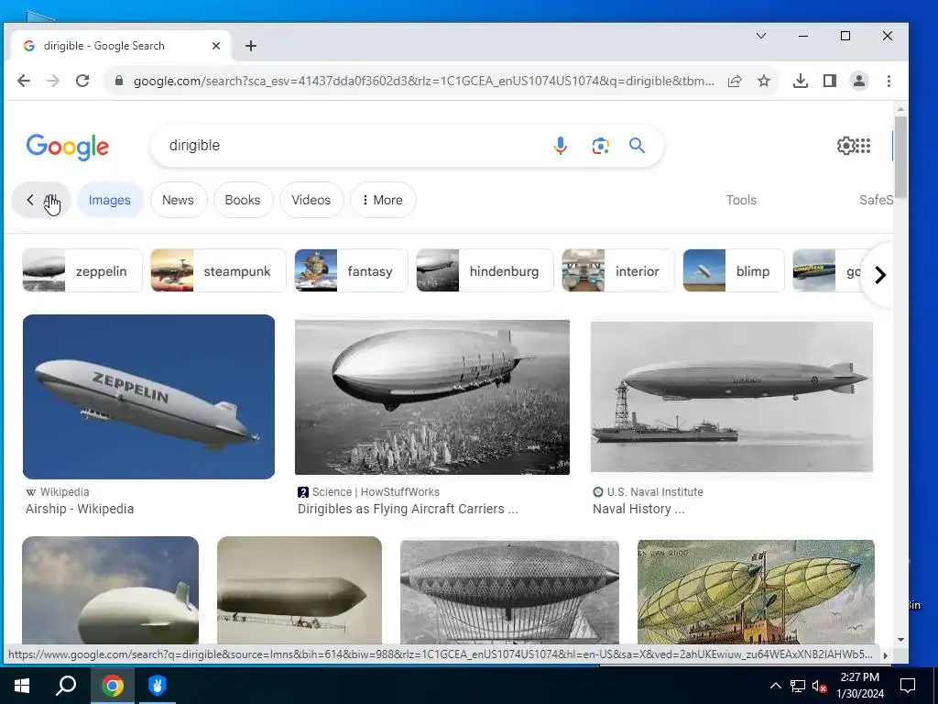This screenshot has height=704, width=938.
Task: Open network status tray icon
Action: [x=798, y=686]
